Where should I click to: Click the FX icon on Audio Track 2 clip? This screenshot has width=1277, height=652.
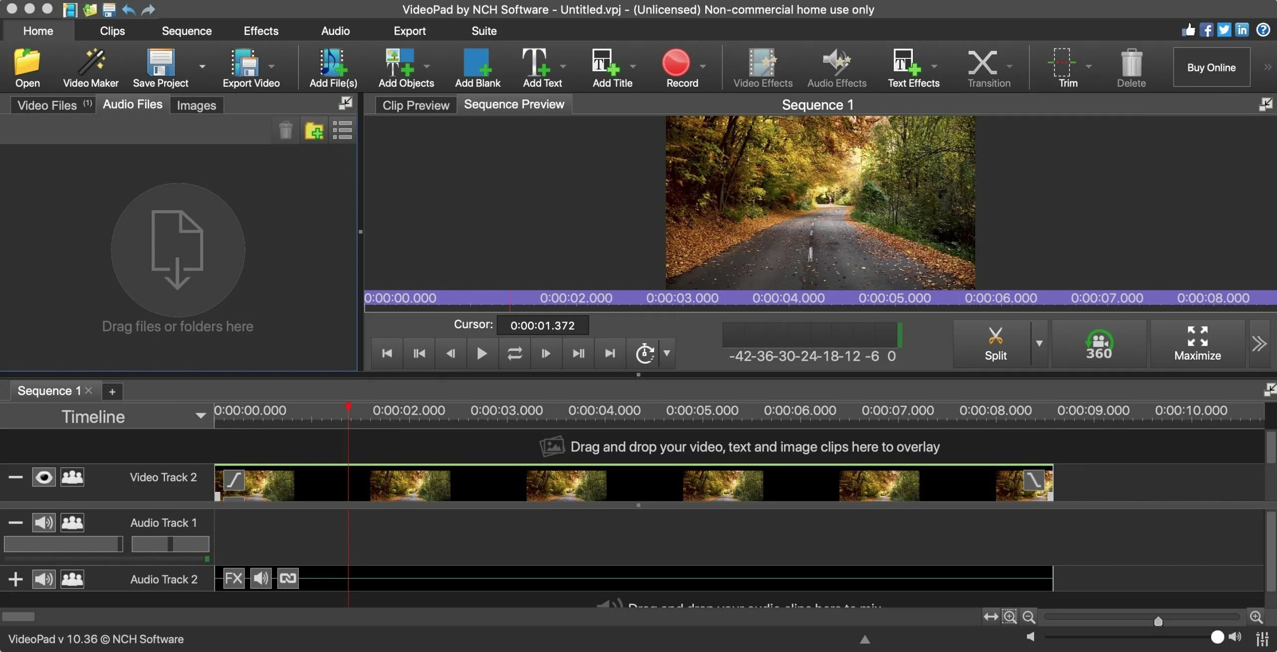pyautogui.click(x=233, y=578)
